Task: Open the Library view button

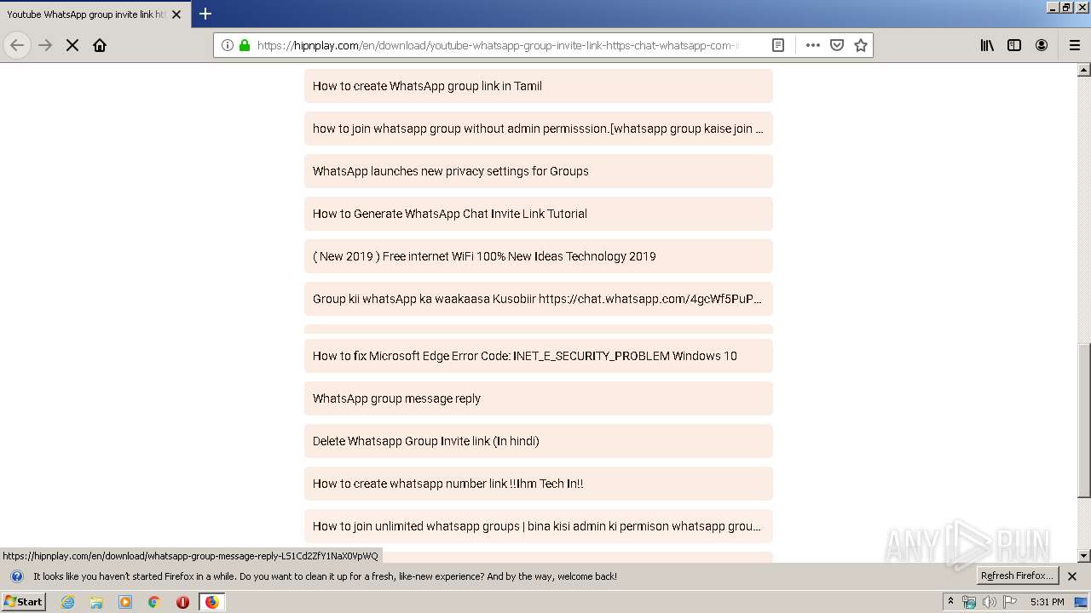Action: (x=987, y=45)
